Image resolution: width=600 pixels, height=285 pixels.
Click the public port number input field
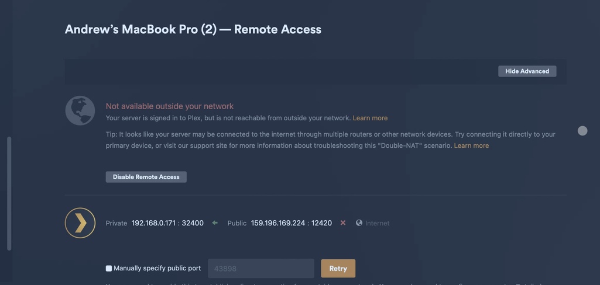point(260,269)
